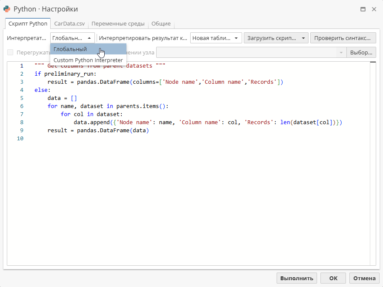Maximize the Python settings window
Viewport: 383px width, 287px height.
pyautogui.click(x=363, y=9)
